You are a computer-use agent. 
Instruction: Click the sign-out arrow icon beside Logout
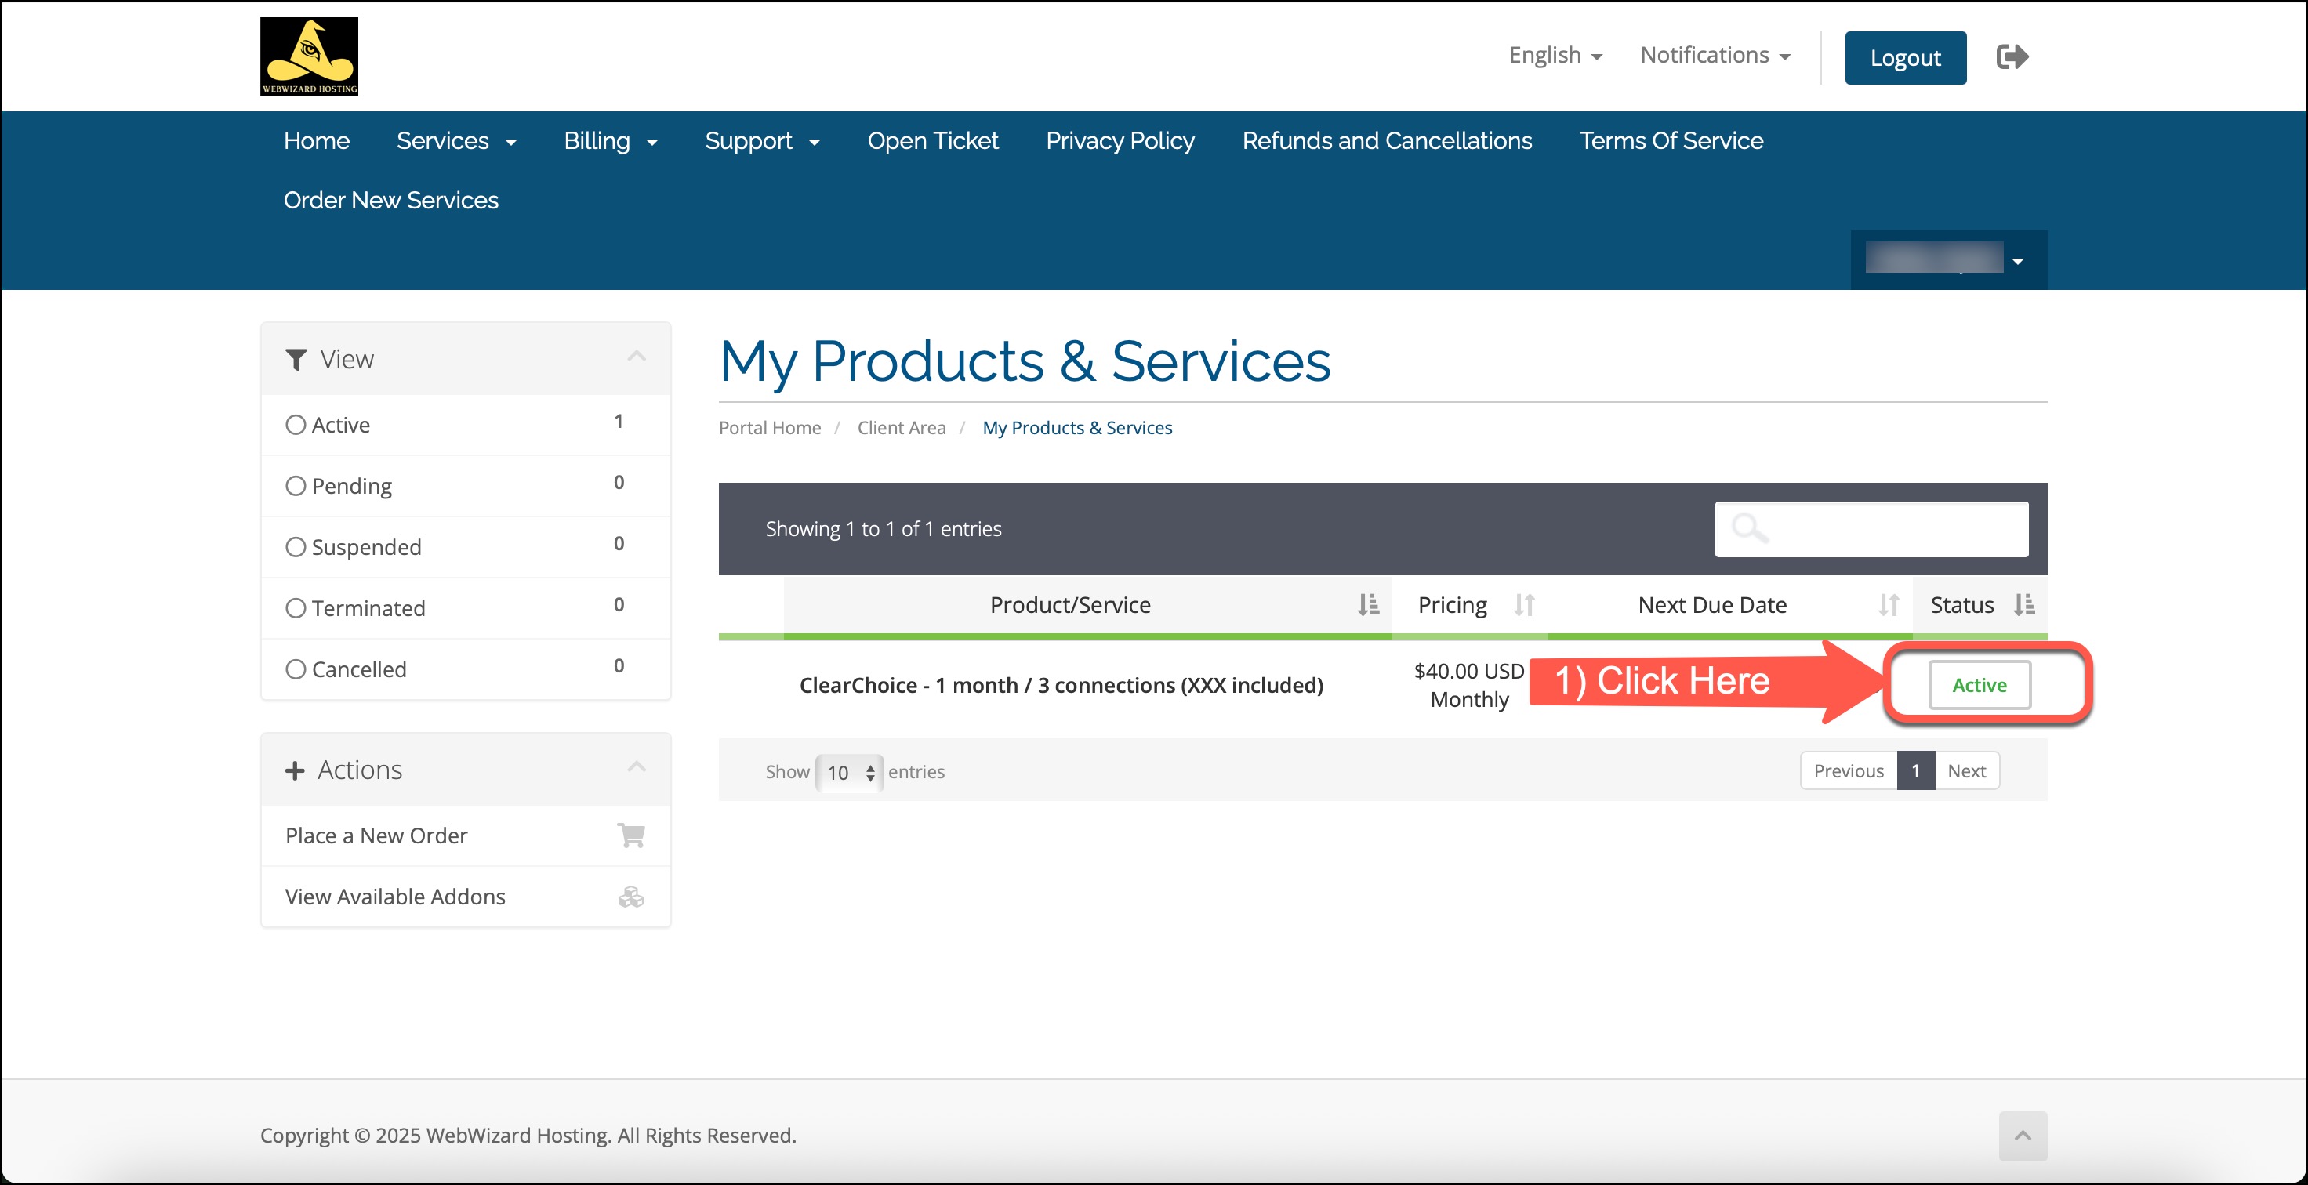click(2012, 57)
